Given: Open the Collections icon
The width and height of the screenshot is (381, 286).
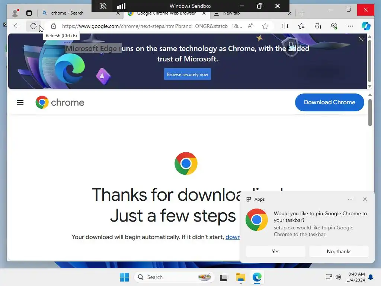Looking at the screenshot, I should [x=318, y=26].
